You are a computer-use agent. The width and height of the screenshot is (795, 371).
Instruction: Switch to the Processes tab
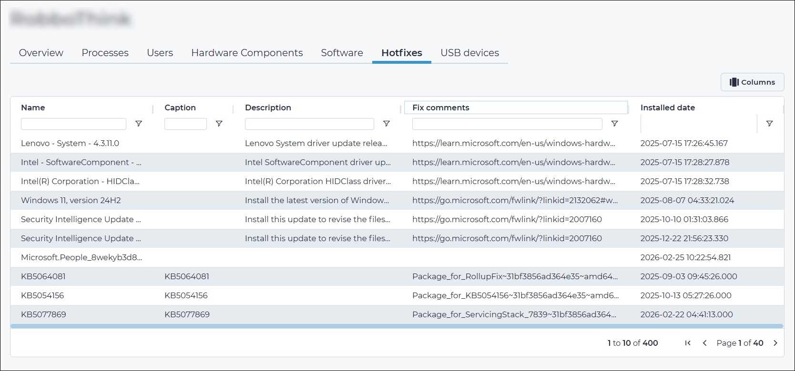click(105, 53)
